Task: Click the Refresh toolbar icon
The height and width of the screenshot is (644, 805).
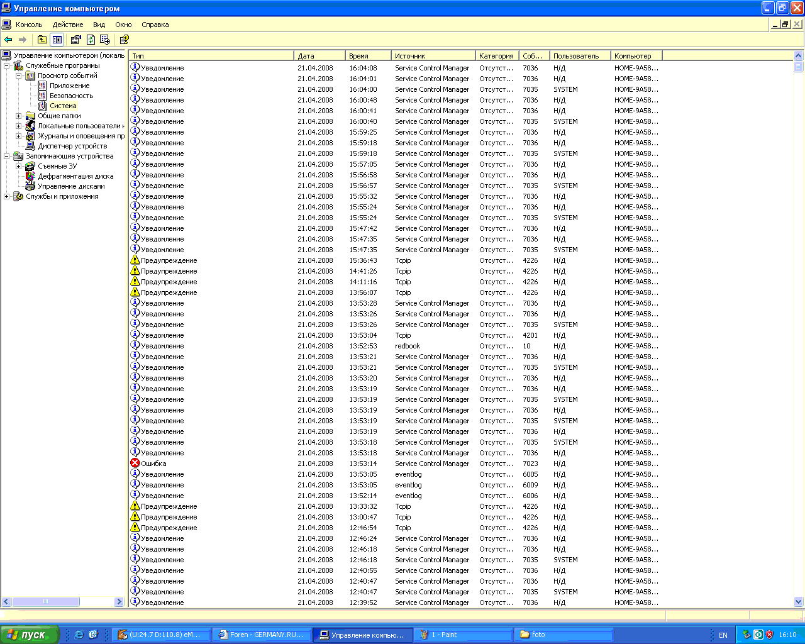Action: click(x=91, y=40)
